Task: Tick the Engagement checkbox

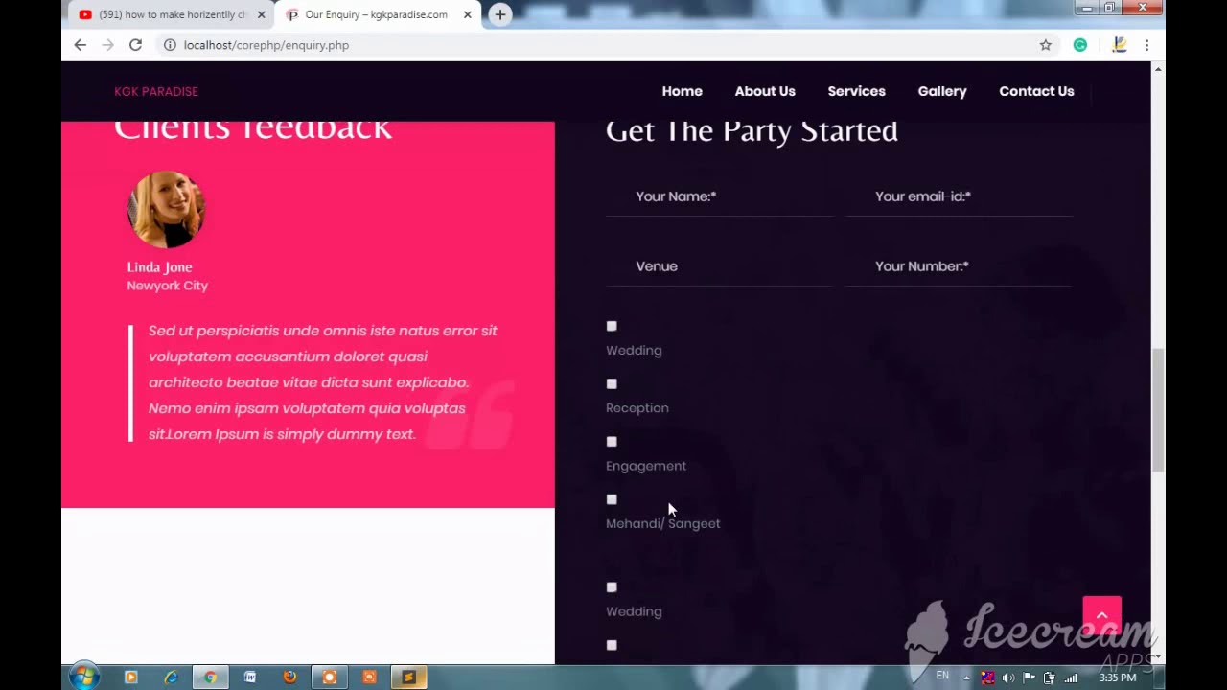Action: tap(612, 441)
